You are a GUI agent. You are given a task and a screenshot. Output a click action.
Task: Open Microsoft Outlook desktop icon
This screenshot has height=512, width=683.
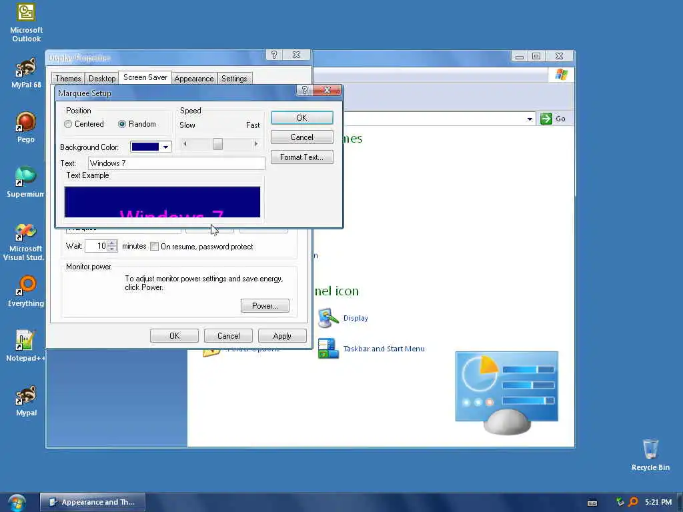pos(26,13)
